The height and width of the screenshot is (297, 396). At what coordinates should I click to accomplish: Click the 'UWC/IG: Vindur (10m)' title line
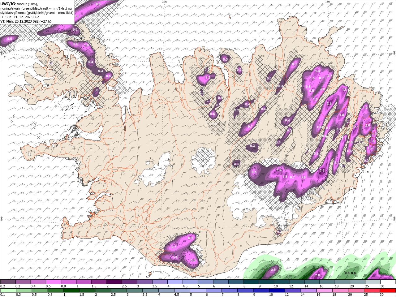pos(19,4)
